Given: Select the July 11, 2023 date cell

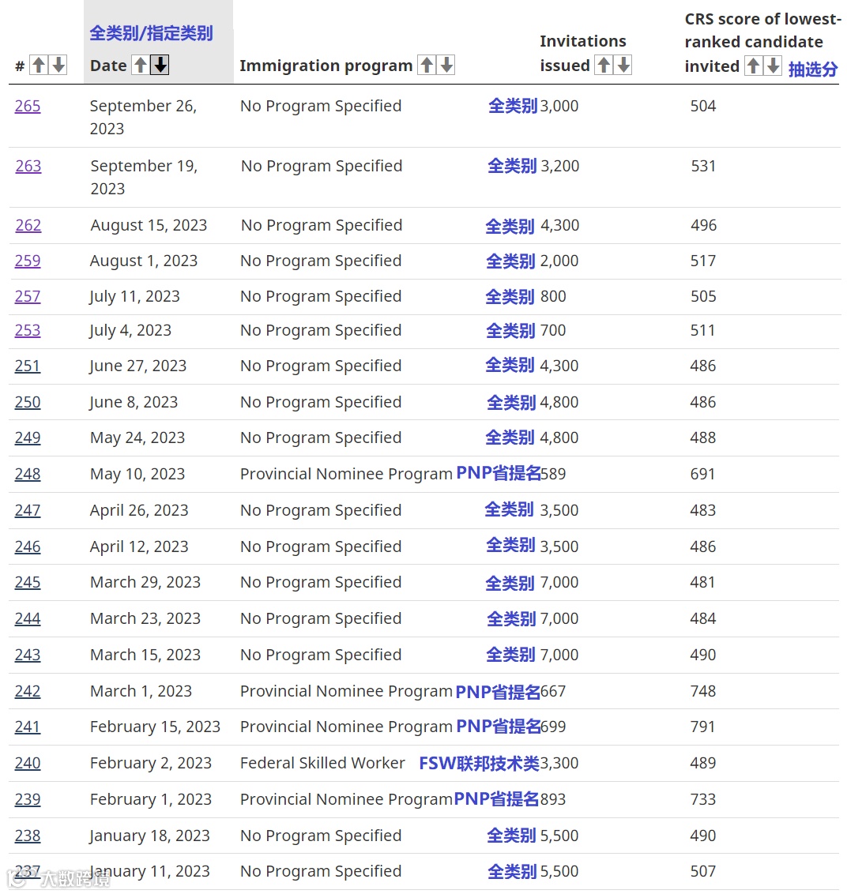Looking at the screenshot, I should (x=134, y=296).
